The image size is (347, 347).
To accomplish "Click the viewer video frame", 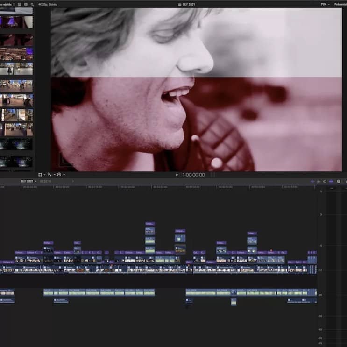I will pyautogui.click(x=196, y=90).
